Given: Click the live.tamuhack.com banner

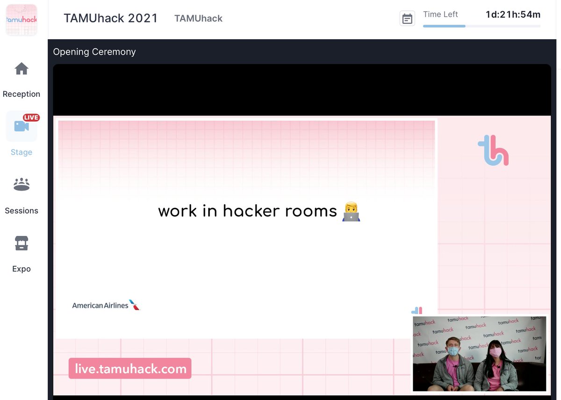Looking at the screenshot, I should (130, 368).
